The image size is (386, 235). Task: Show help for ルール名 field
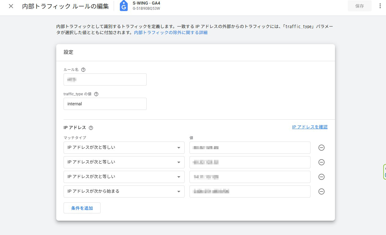tap(83, 70)
